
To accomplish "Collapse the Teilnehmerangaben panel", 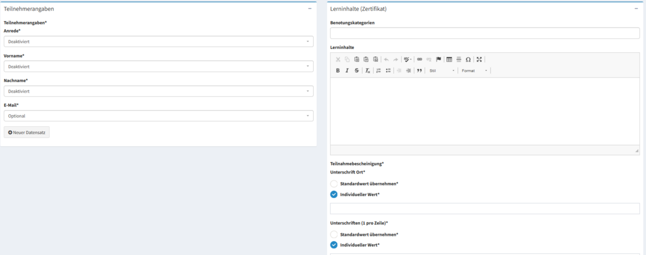I will 310,9.
